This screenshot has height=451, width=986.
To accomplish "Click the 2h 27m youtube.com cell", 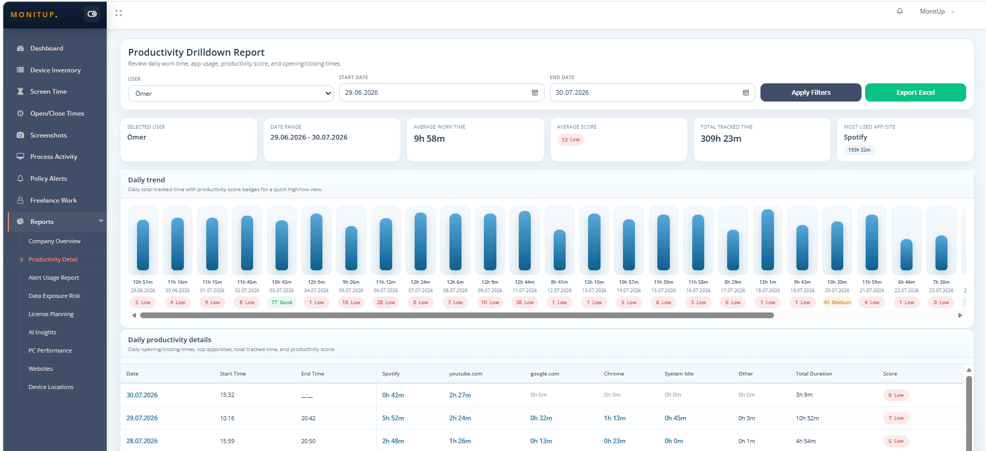I will [460, 395].
